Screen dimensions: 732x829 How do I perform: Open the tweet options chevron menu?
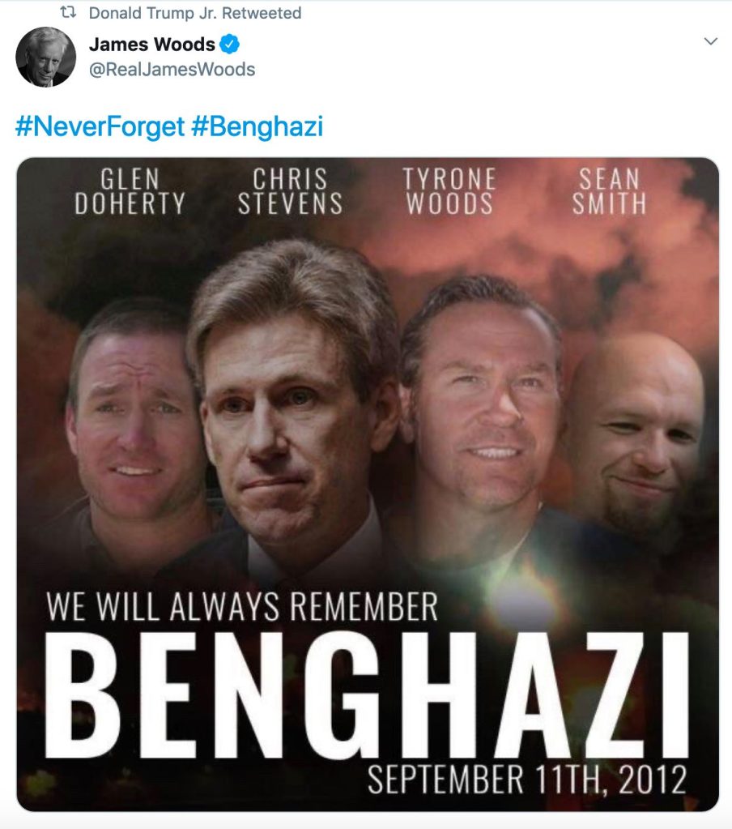[x=711, y=41]
